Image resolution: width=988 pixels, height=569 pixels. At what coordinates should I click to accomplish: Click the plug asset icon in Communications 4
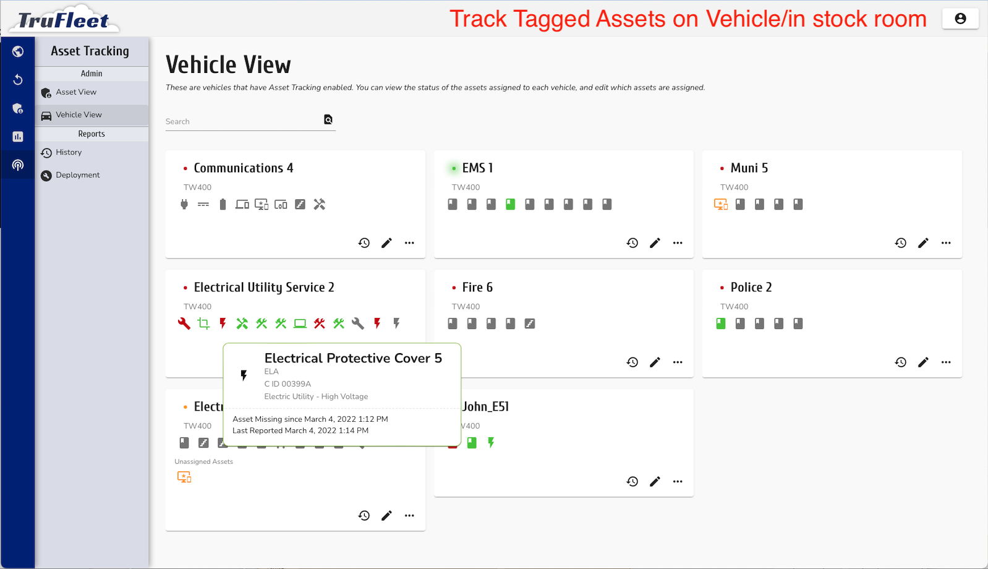[184, 204]
